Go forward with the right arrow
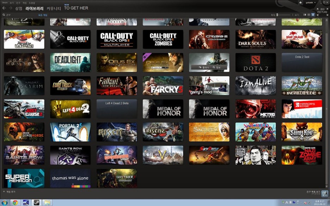The height and width of the screenshot is (206, 330). click(x=11, y=8)
